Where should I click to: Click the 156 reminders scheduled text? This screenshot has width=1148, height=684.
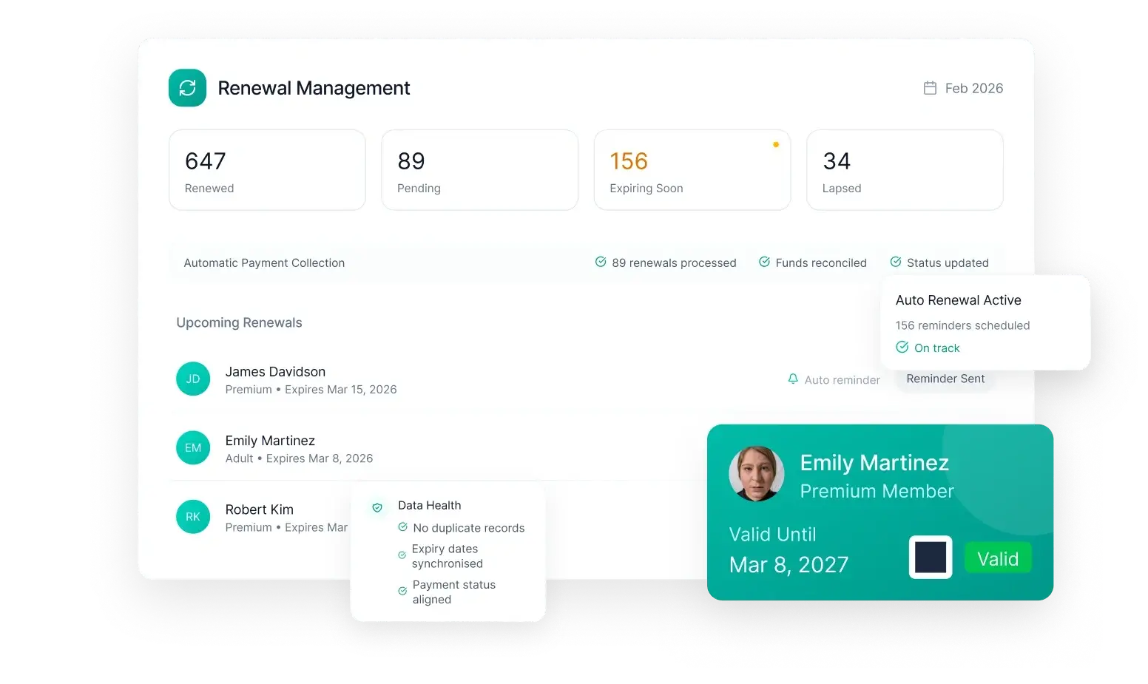(962, 325)
